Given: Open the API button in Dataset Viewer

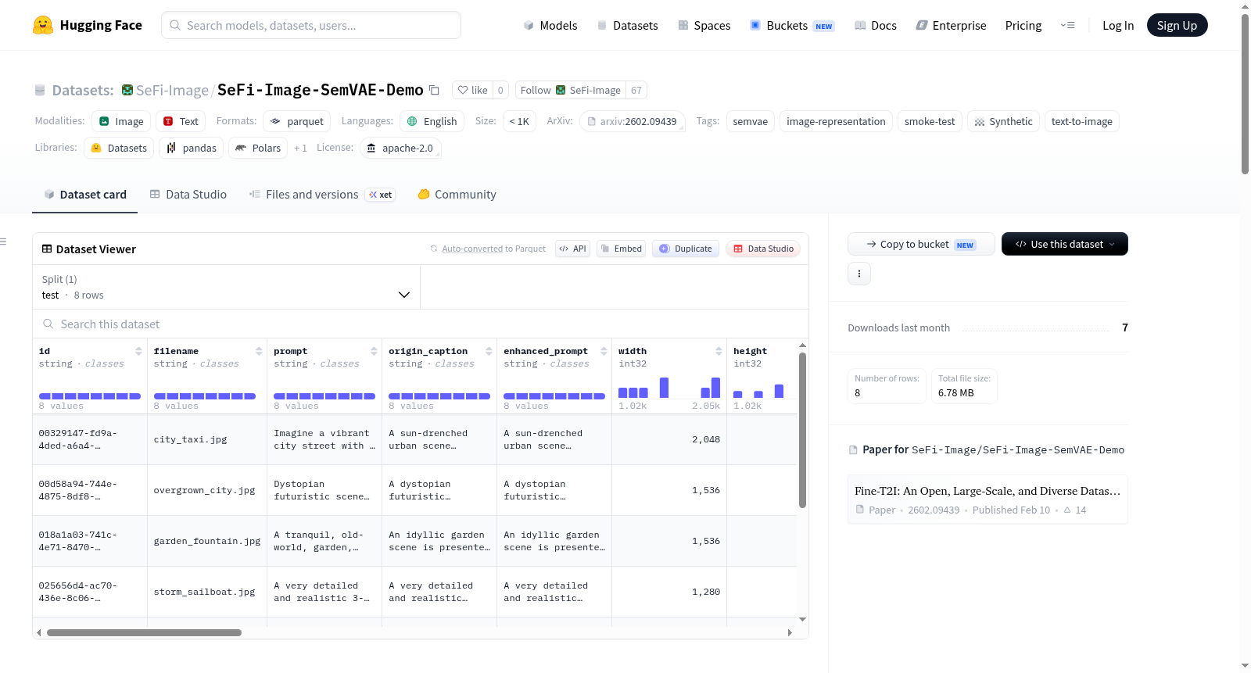Looking at the screenshot, I should click(x=572, y=249).
